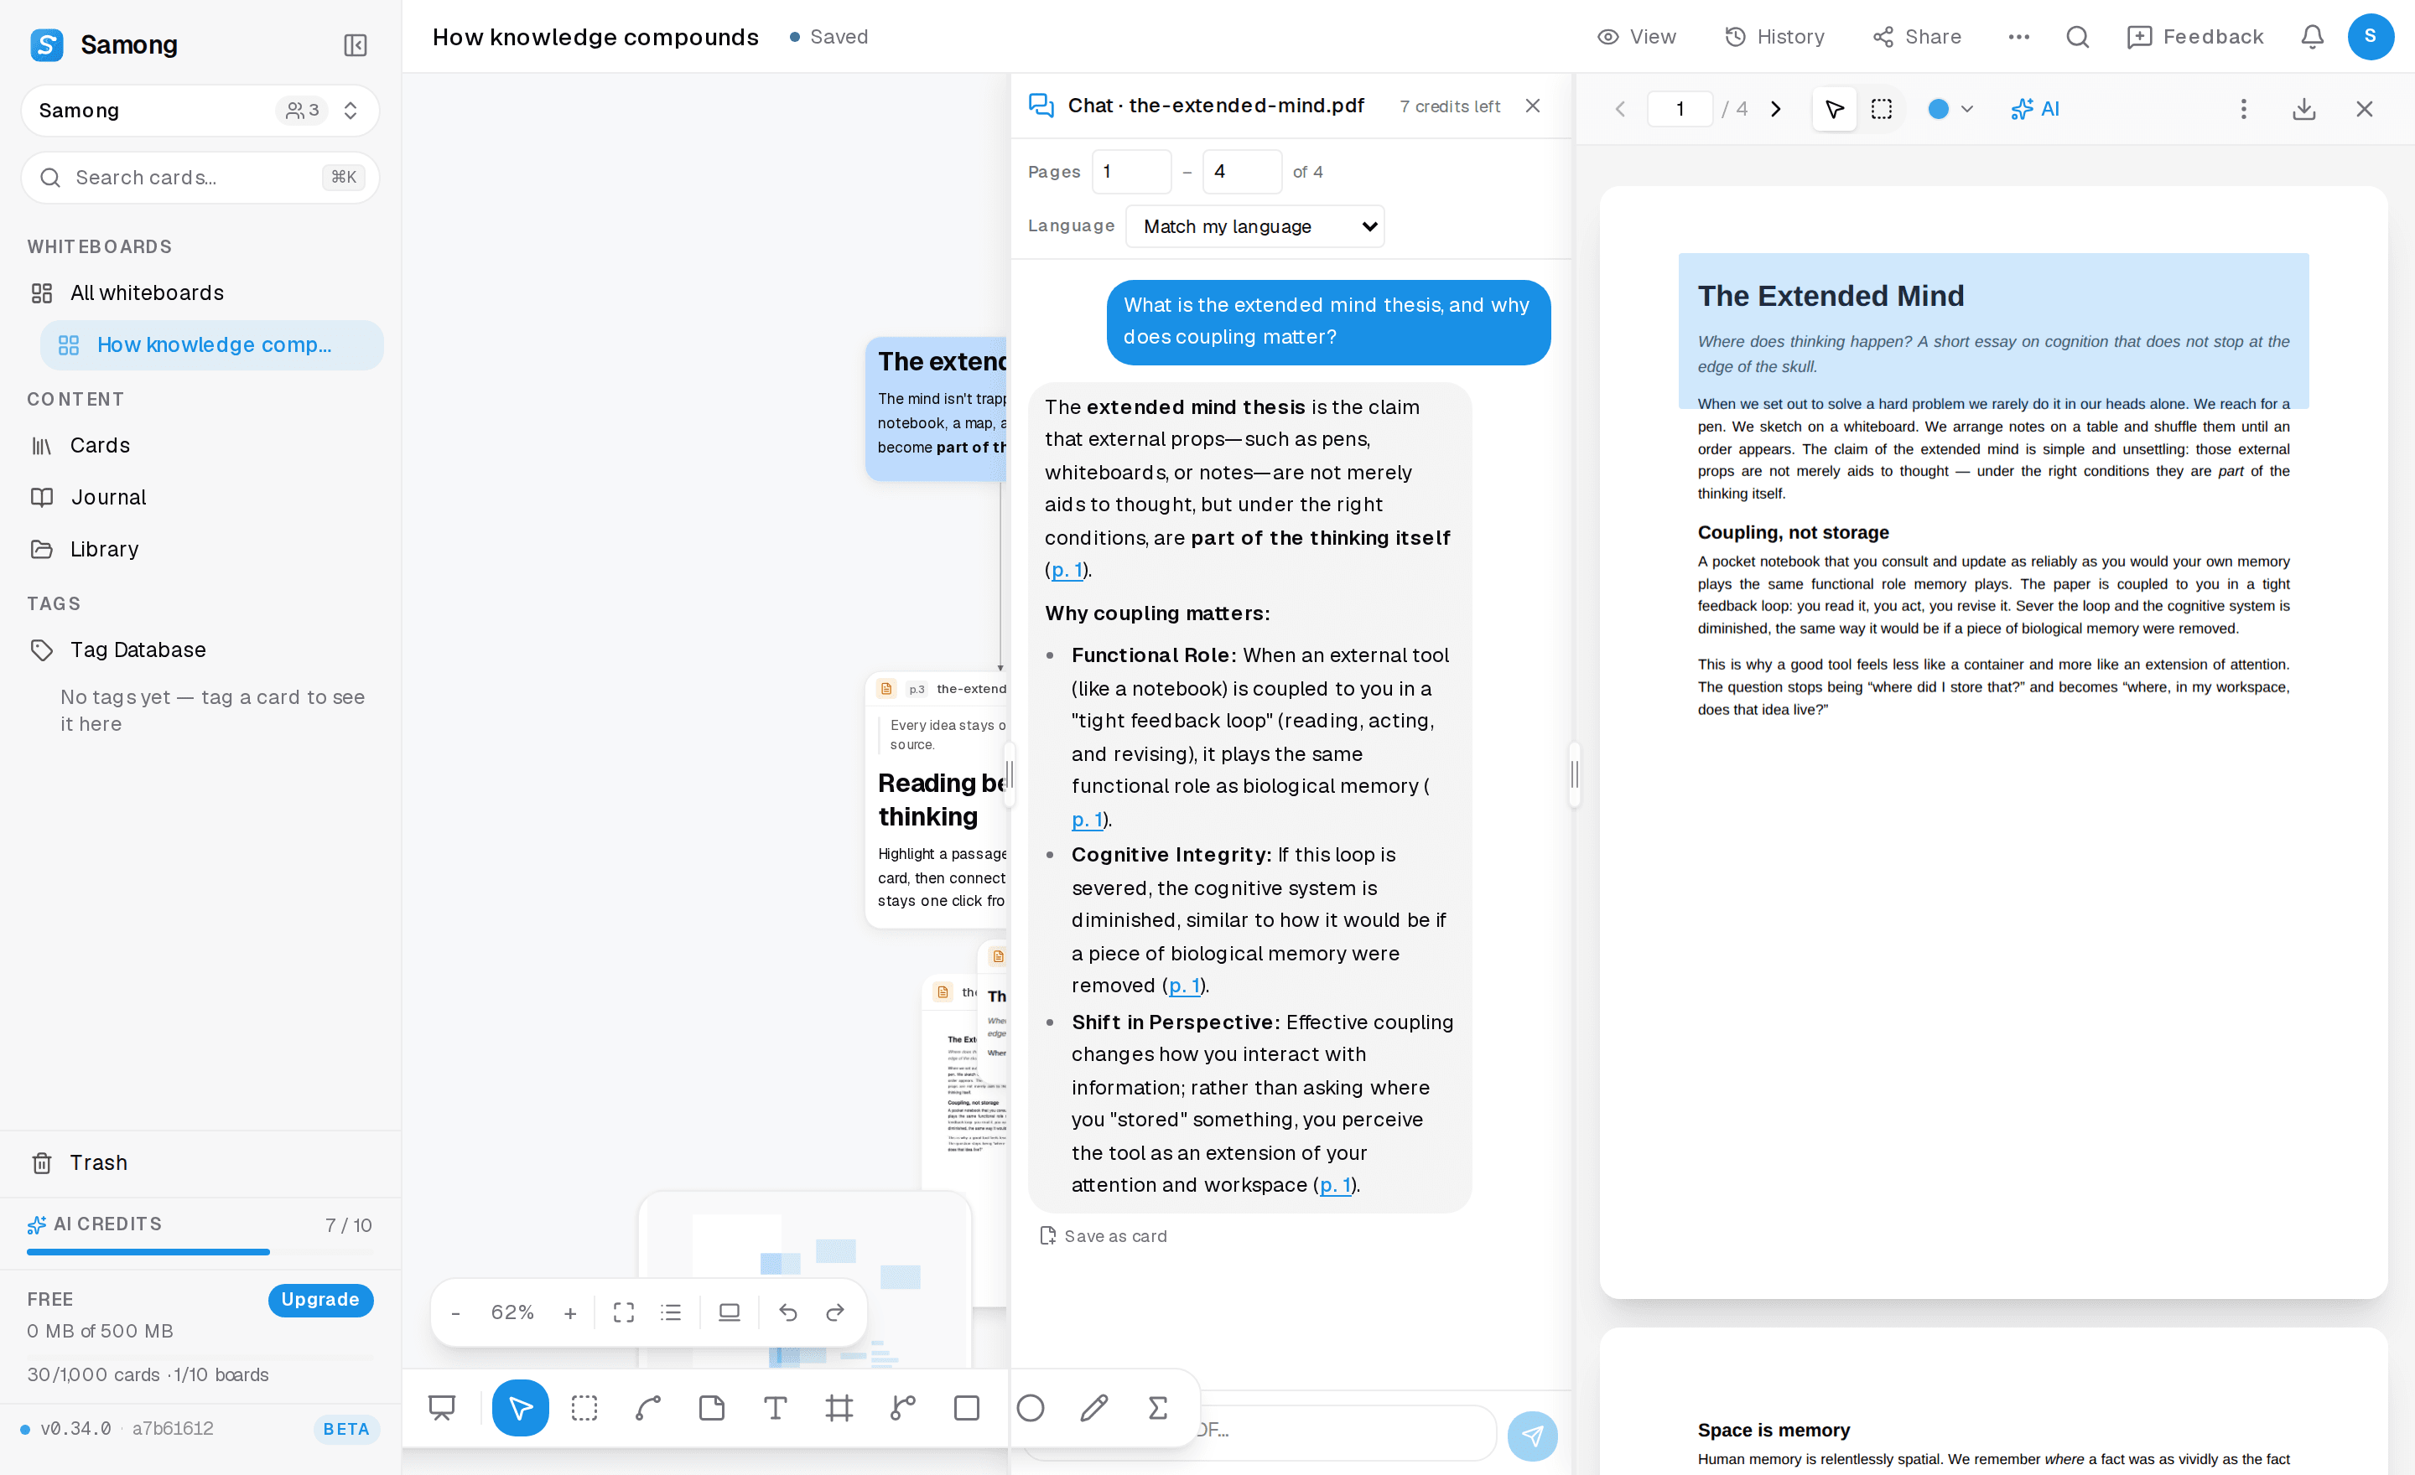Select the ellipse shape tool

pyautogui.click(x=1030, y=1409)
